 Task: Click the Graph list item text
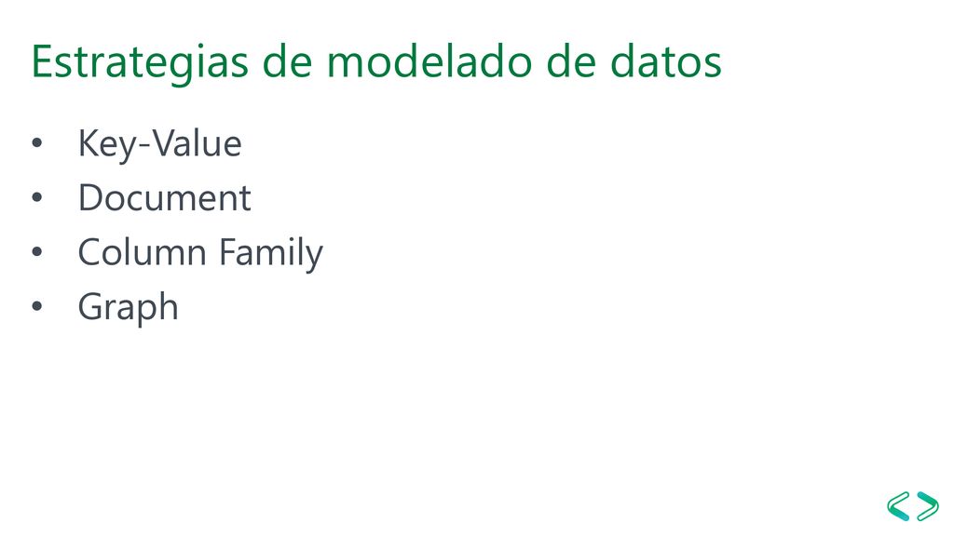coord(128,307)
